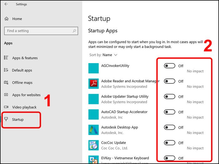This screenshot has width=219, height=164.
Task: Click the Apps for websites icon
Action: [6, 95]
